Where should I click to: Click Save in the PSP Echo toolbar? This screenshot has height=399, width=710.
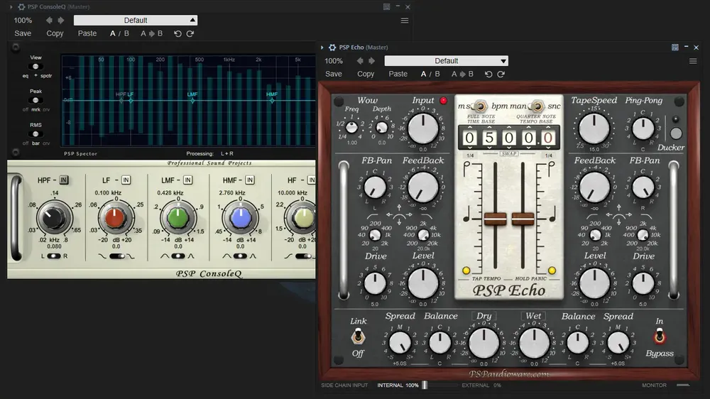pos(334,74)
